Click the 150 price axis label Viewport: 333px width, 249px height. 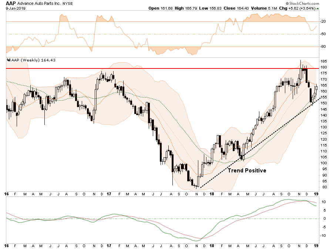pyautogui.click(x=324, y=103)
